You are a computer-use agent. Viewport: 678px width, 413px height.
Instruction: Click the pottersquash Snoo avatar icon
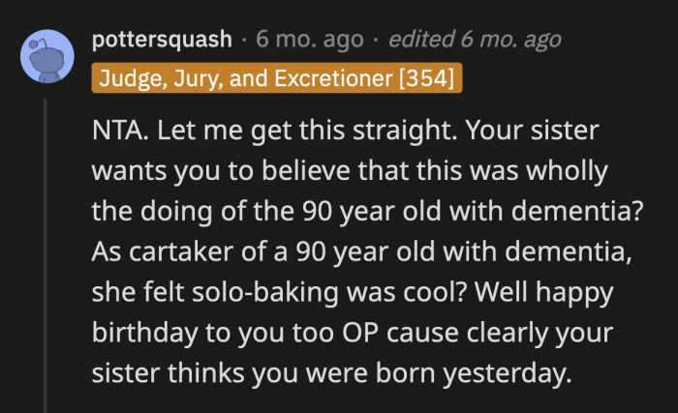point(46,56)
